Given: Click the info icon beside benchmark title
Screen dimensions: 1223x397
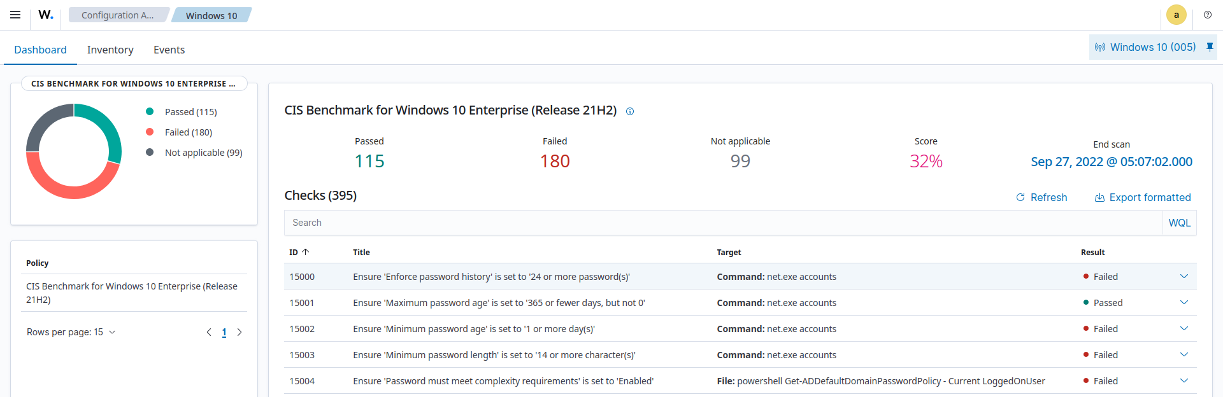Looking at the screenshot, I should pyautogui.click(x=630, y=111).
